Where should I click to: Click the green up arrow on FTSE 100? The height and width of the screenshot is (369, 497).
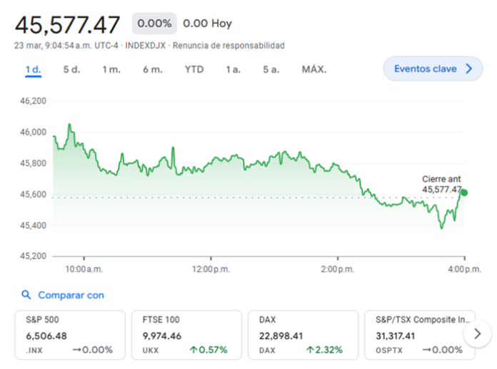(194, 350)
